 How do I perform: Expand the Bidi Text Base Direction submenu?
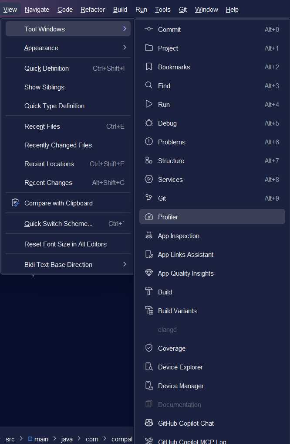[125, 264]
